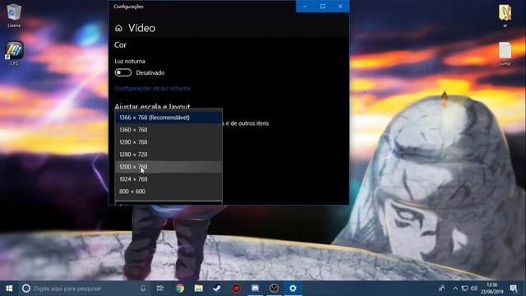
Task: Choose the 800 × 600 resolution
Action: (x=168, y=192)
